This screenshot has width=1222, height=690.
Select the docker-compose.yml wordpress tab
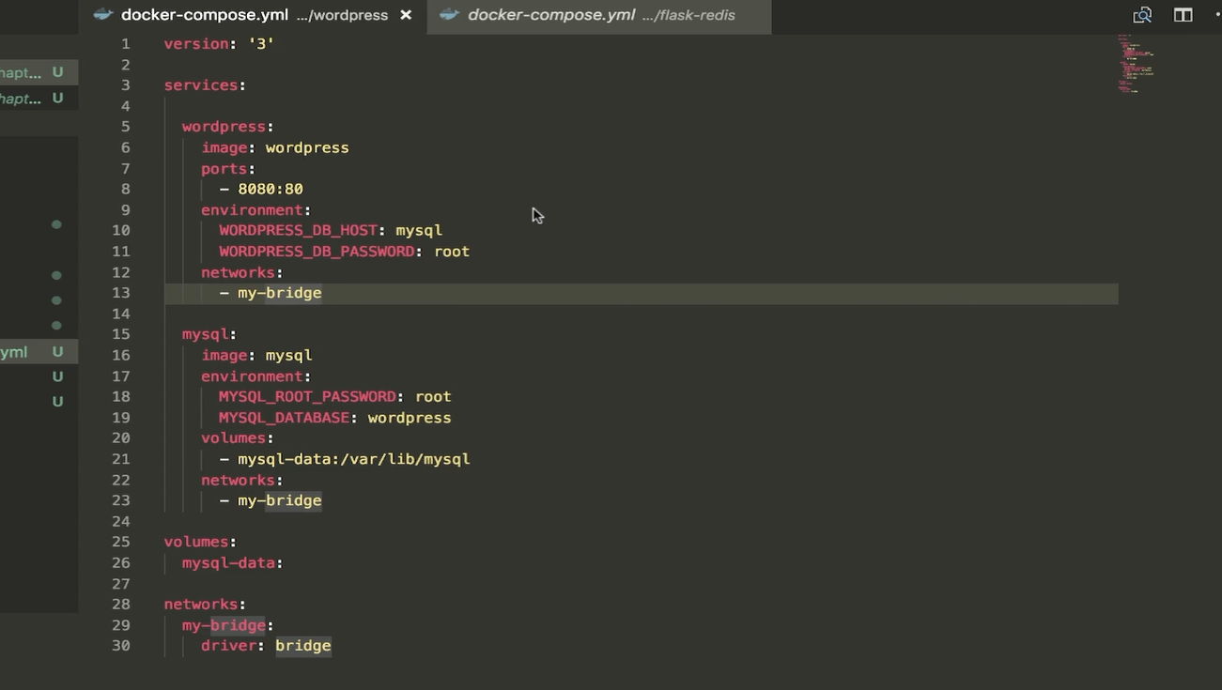pyautogui.click(x=254, y=15)
